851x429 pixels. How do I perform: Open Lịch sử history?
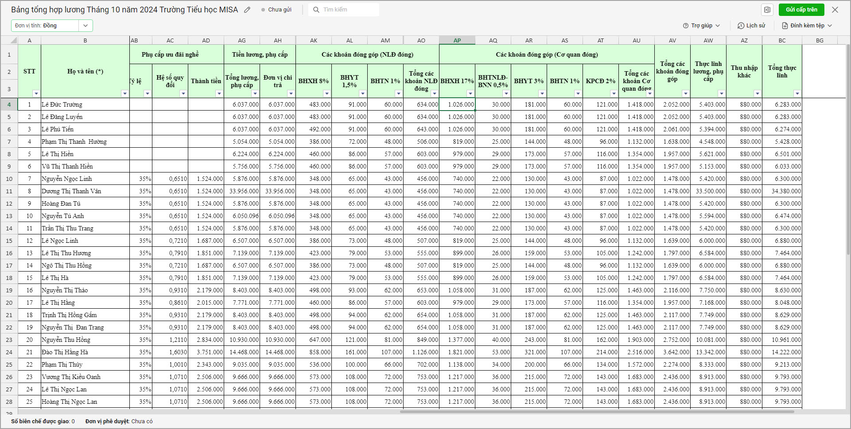(751, 26)
